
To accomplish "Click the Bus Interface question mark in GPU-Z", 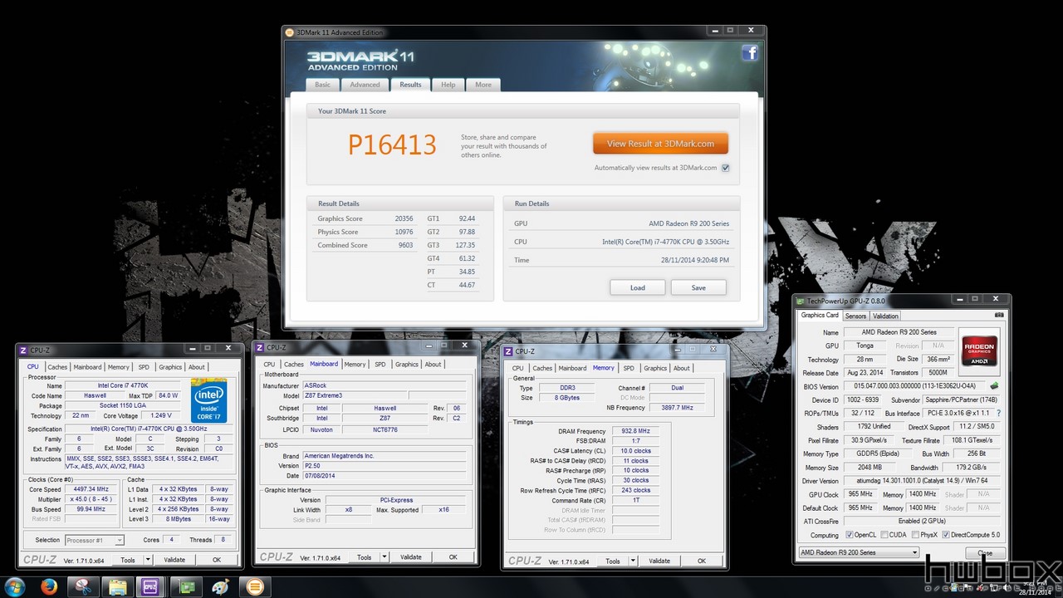I will [998, 413].
